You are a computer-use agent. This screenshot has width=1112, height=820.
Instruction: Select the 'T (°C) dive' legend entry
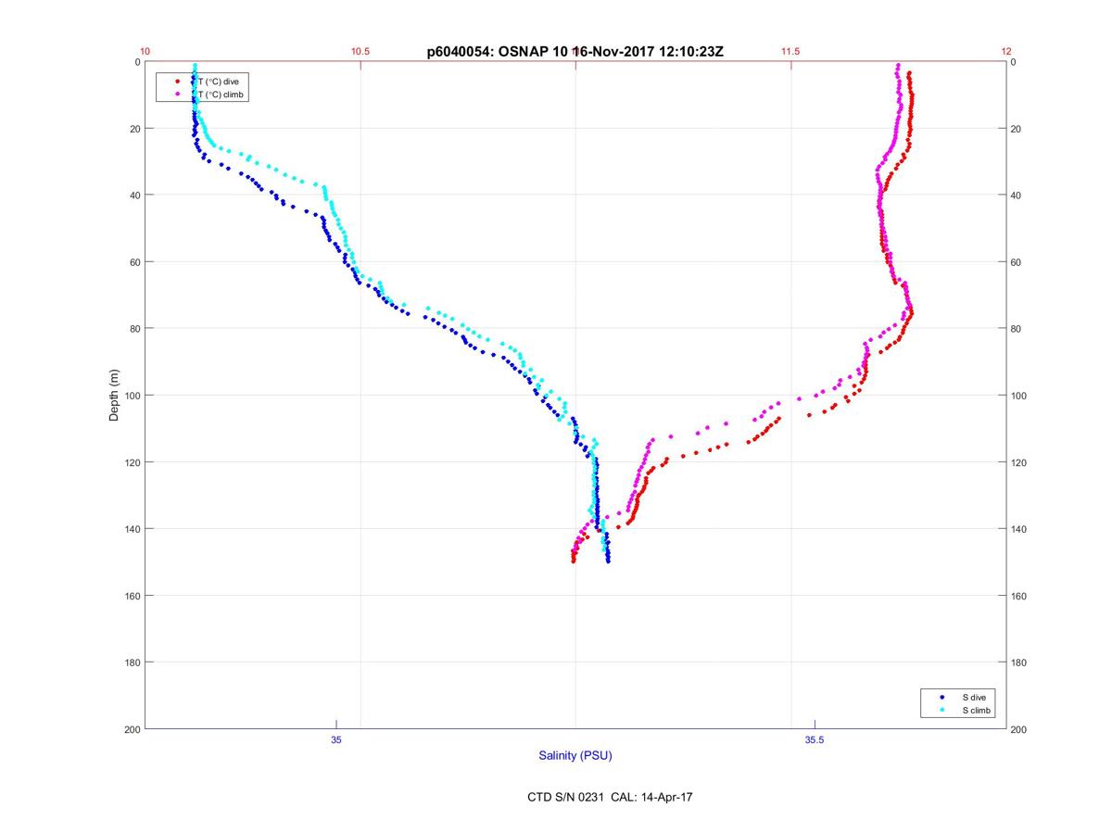pyautogui.click(x=218, y=82)
